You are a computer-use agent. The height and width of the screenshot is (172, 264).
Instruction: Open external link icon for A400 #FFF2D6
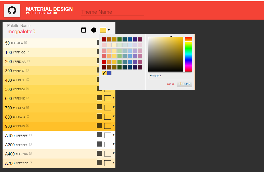30,153
